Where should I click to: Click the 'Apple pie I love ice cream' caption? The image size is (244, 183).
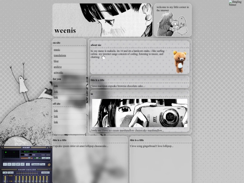(127, 131)
